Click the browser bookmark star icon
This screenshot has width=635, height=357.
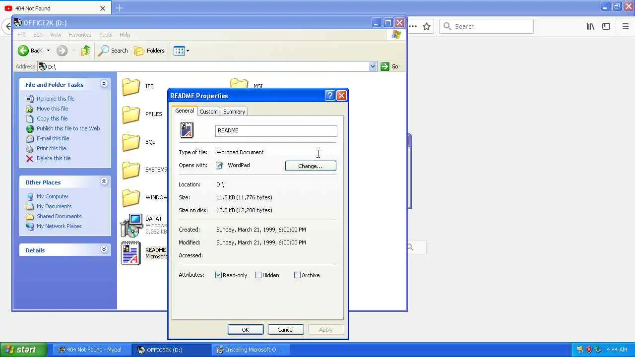pyautogui.click(x=427, y=26)
